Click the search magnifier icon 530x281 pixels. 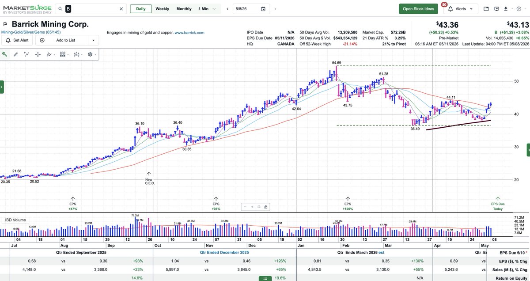click(61, 9)
